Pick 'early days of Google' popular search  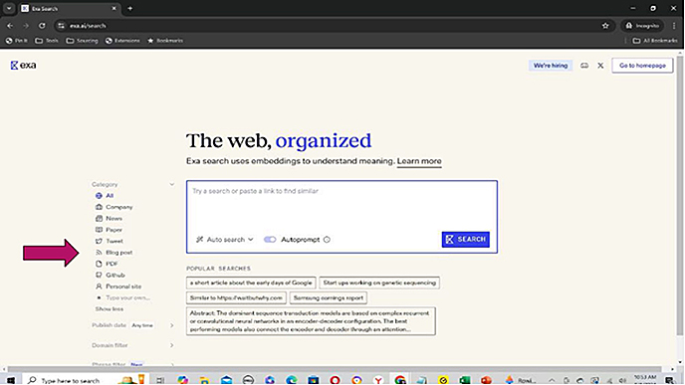click(x=251, y=283)
